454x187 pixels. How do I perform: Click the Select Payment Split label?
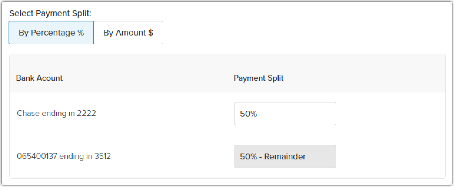coord(51,13)
